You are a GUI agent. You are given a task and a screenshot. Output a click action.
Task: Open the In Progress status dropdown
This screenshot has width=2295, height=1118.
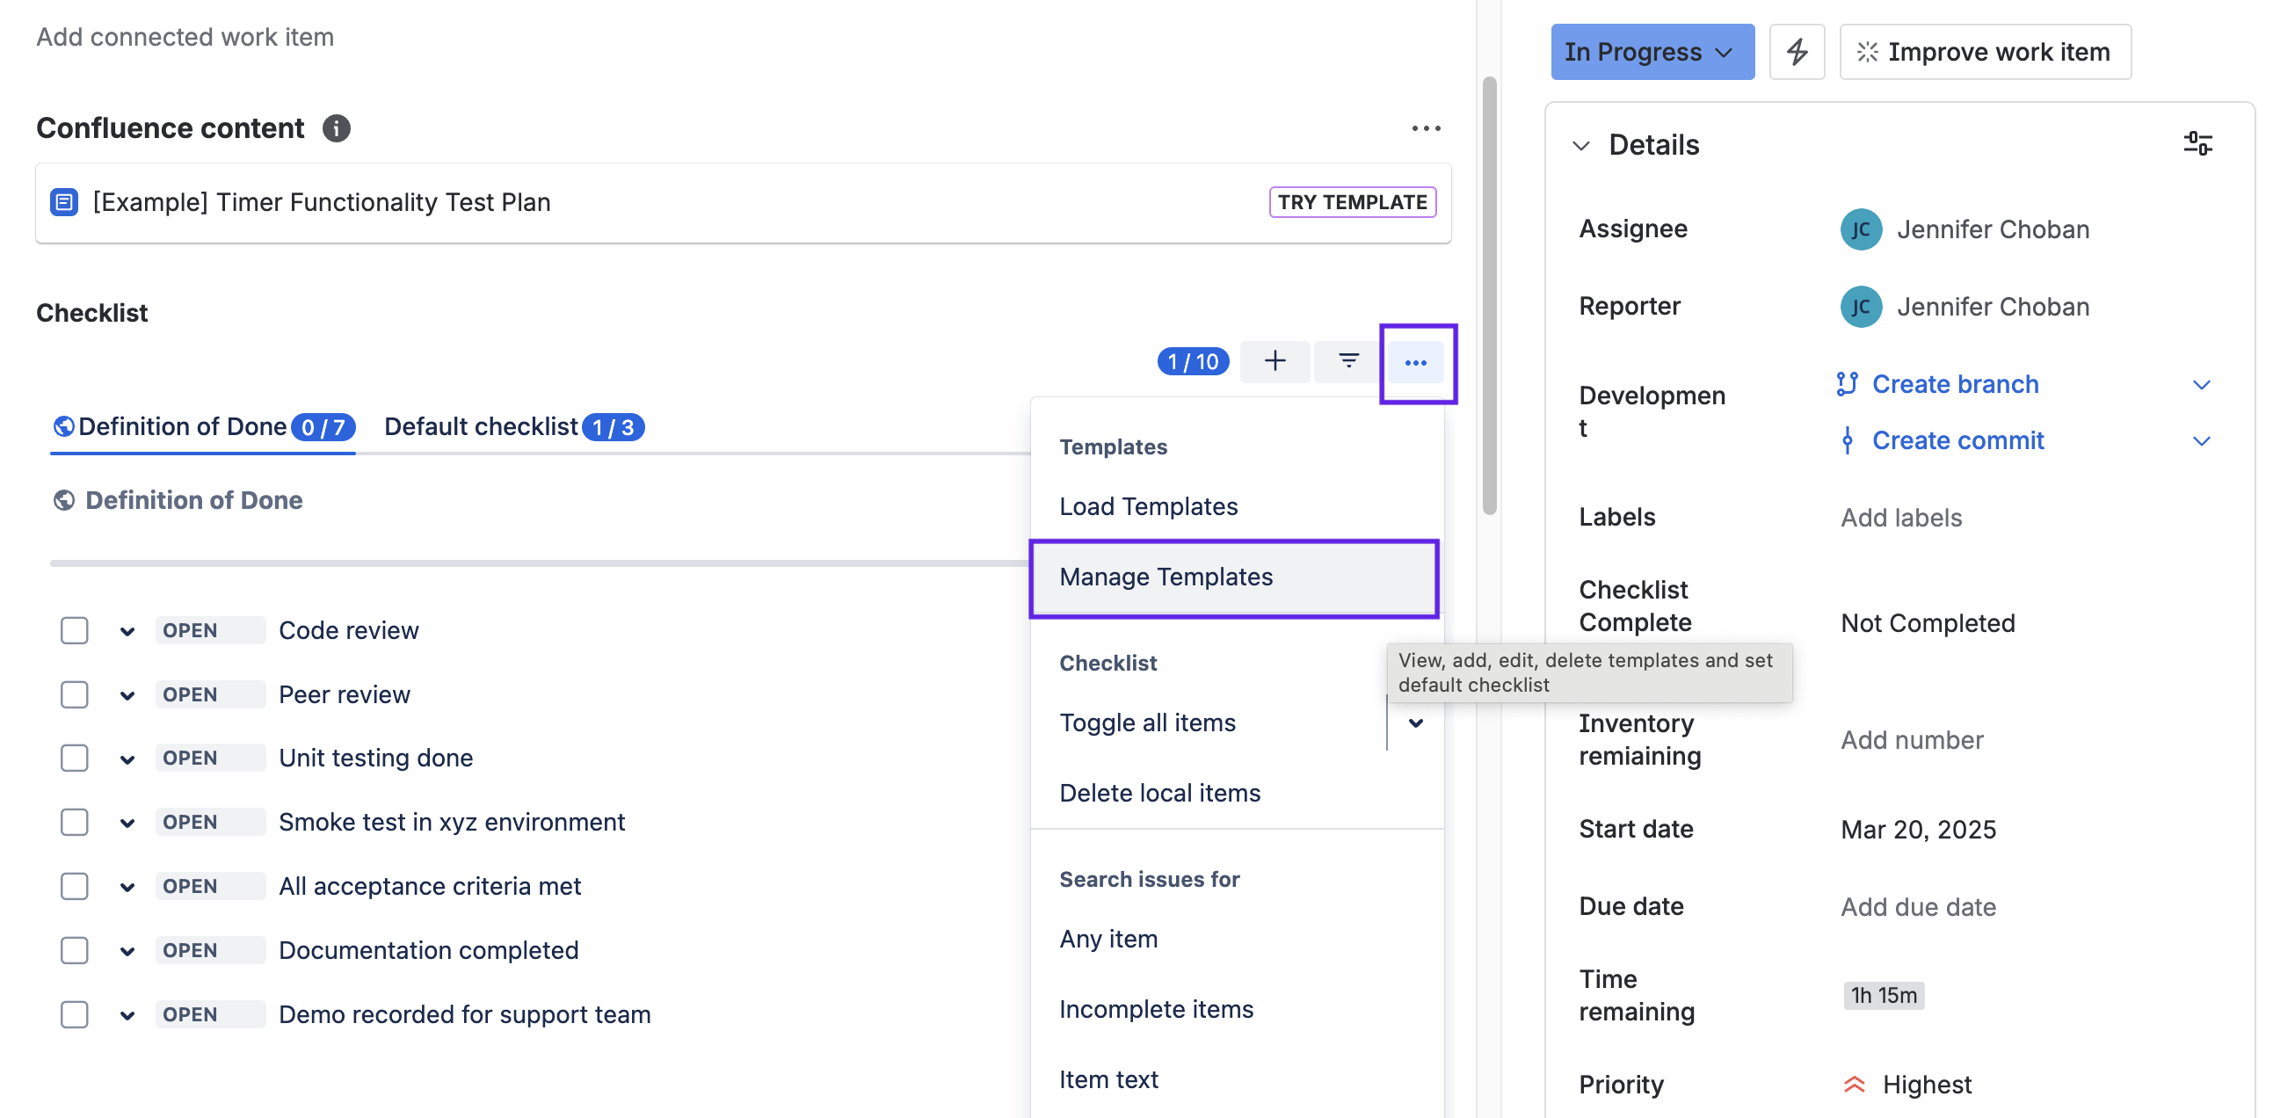coord(1651,52)
